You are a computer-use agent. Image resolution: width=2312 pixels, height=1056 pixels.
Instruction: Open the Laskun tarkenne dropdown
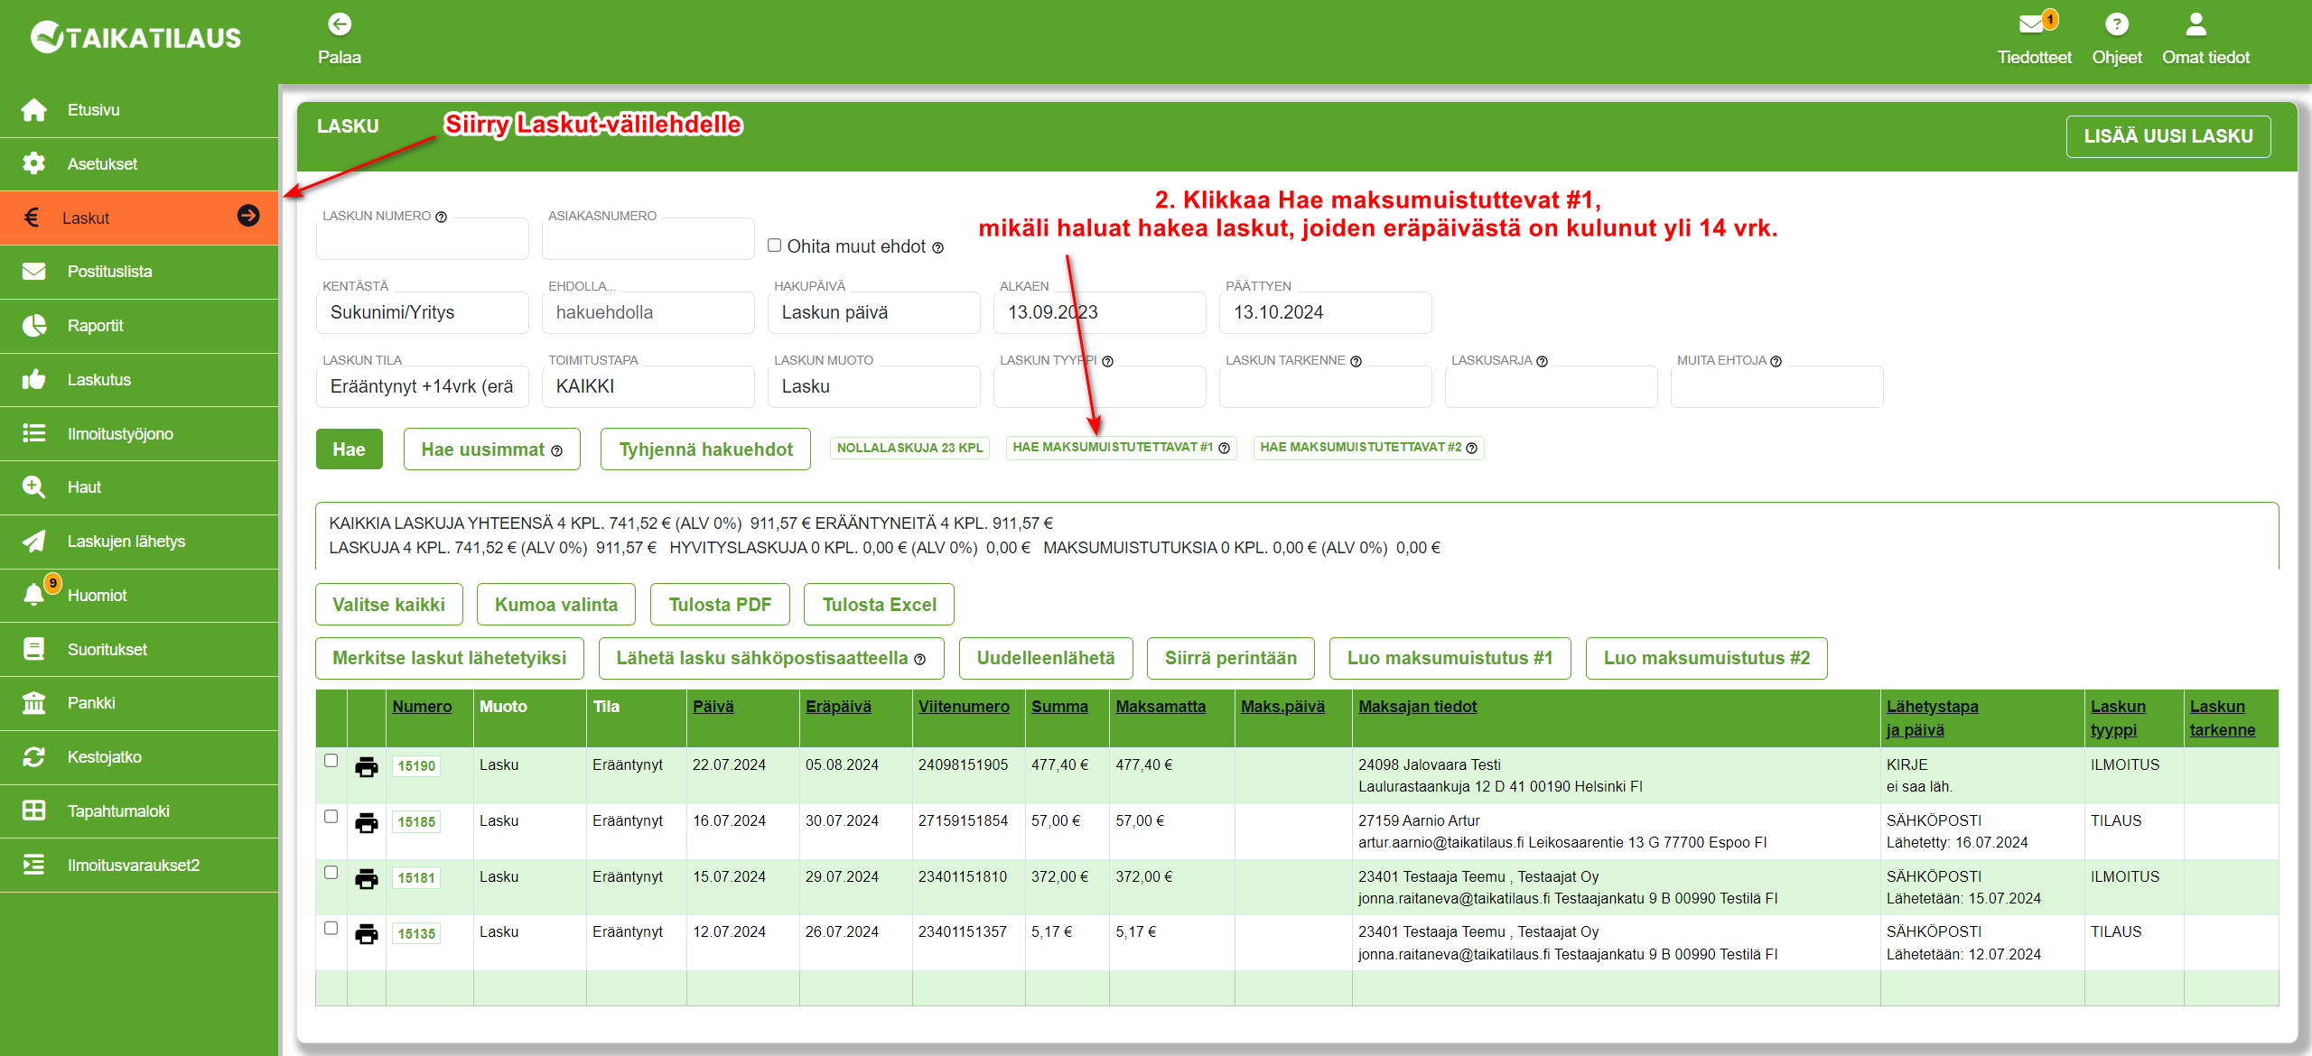pos(1326,386)
